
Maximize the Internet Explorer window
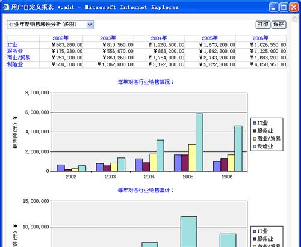[284, 7]
